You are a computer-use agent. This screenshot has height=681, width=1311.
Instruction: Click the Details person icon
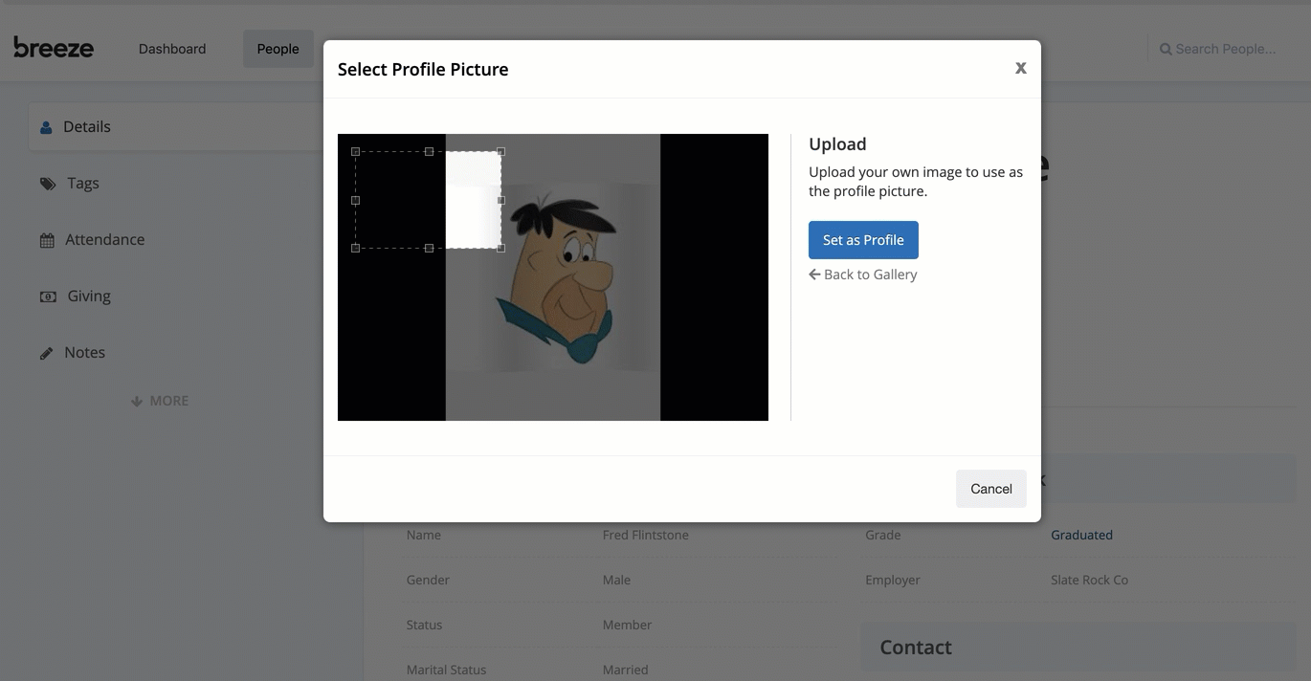(x=46, y=127)
